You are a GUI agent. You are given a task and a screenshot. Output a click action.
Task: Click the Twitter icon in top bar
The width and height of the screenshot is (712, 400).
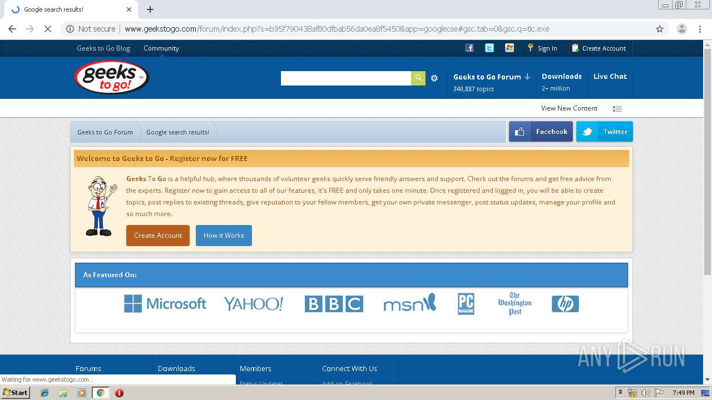pos(489,48)
